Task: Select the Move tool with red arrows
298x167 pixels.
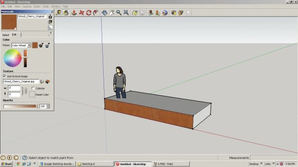Action: click(81, 13)
